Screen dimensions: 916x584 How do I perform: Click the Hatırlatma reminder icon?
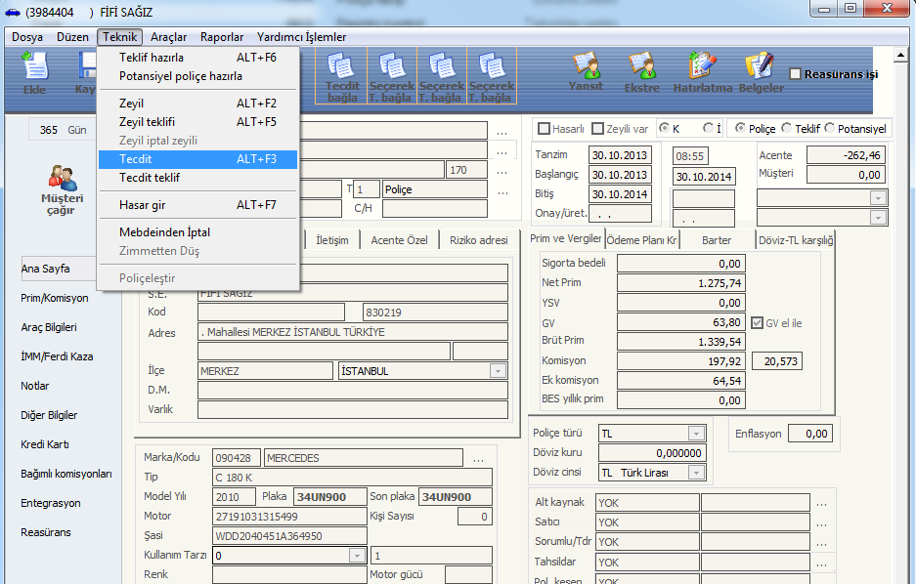click(701, 73)
